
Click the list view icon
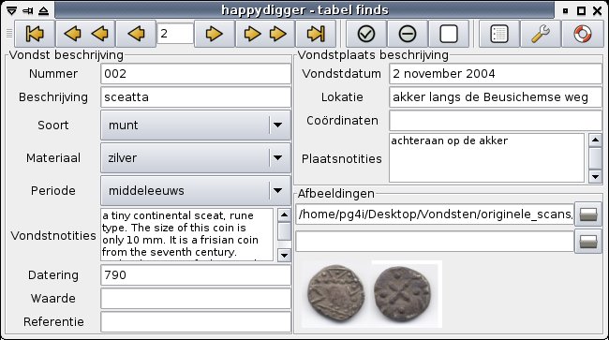tap(499, 34)
